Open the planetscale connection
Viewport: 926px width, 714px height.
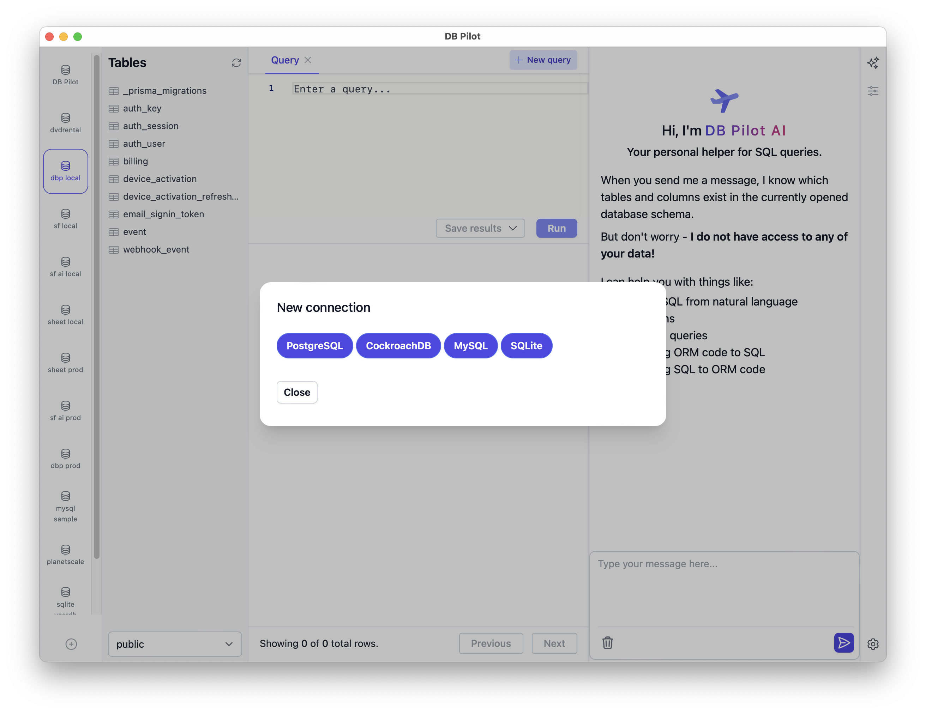[x=65, y=555]
